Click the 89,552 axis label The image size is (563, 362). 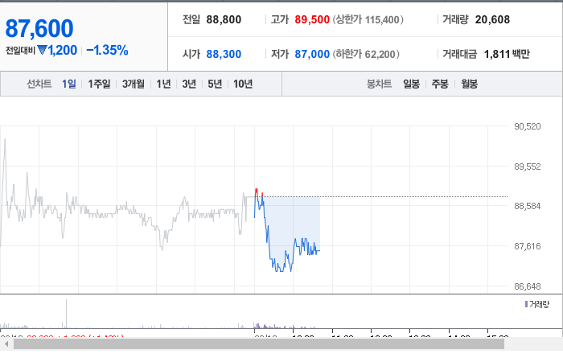click(x=528, y=167)
